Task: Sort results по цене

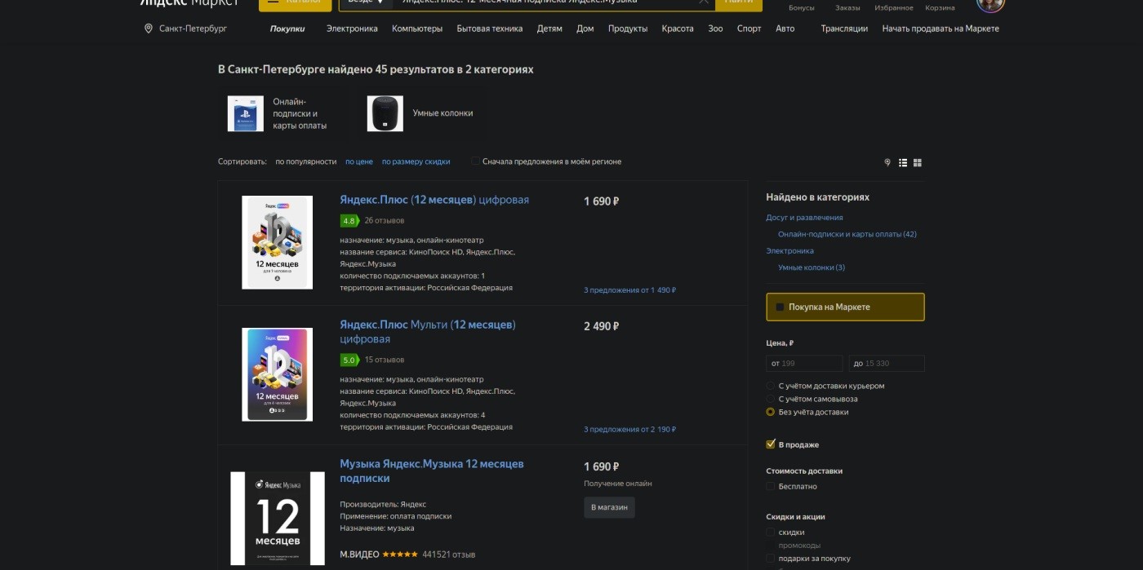Action: [359, 161]
